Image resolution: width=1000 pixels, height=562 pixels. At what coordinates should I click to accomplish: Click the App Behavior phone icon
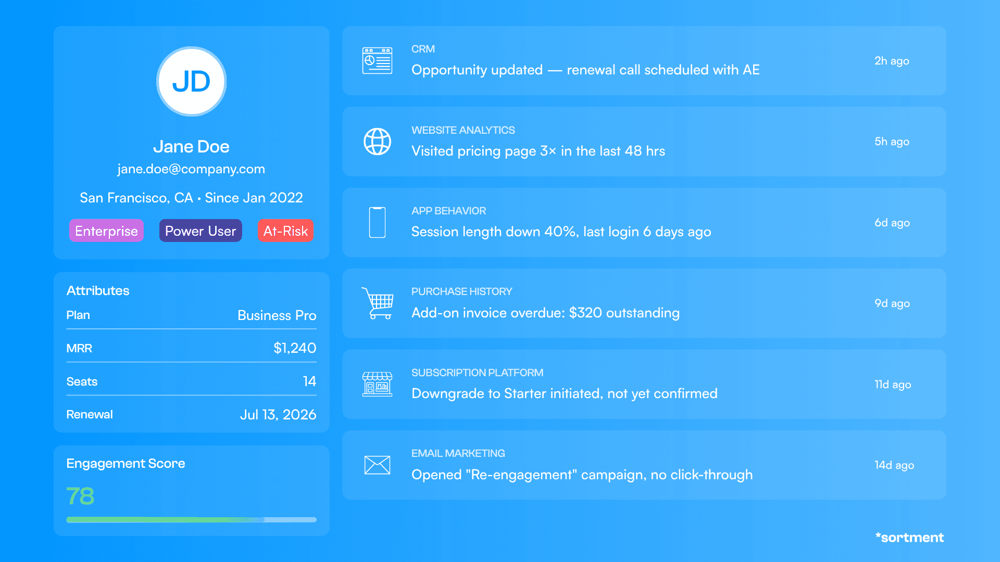(377, 222)
